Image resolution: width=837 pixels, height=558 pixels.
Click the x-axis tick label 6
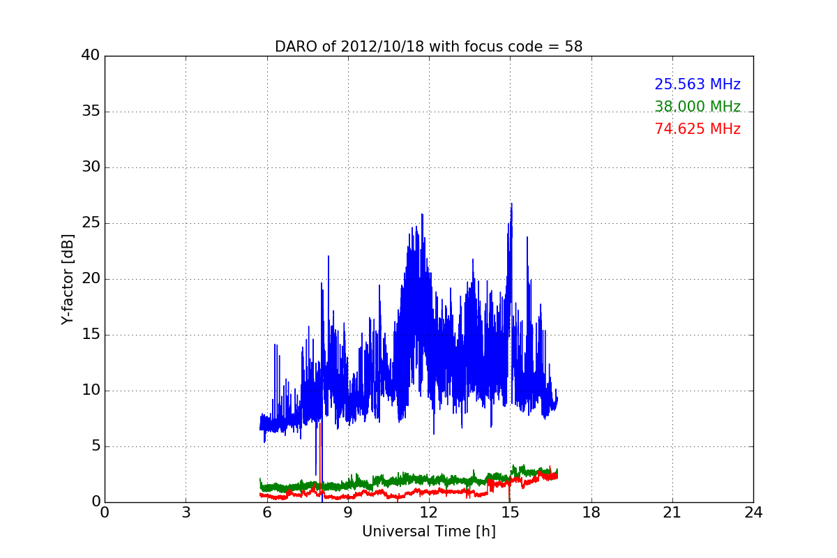pos(266,513)
